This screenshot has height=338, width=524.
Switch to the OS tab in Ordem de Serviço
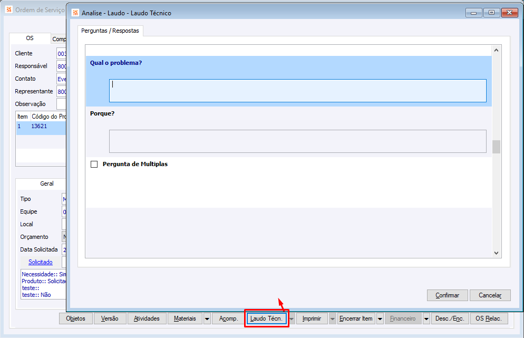click(x=30, y=38)
